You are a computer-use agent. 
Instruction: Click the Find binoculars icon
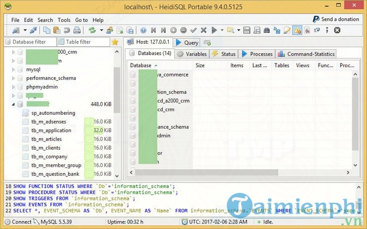point(267,31)
